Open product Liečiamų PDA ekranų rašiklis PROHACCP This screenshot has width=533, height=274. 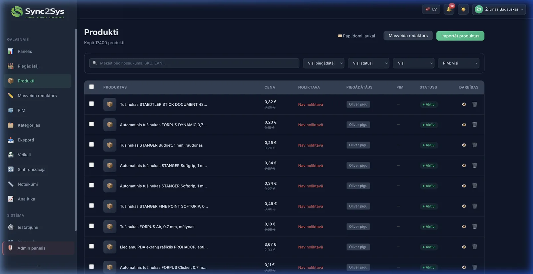pyautogui.click(x=164, y=247)
